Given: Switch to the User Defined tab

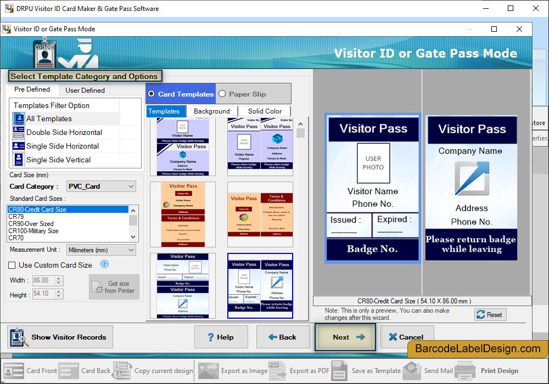Looking at the screenshot, I should [x=85, y=90].
